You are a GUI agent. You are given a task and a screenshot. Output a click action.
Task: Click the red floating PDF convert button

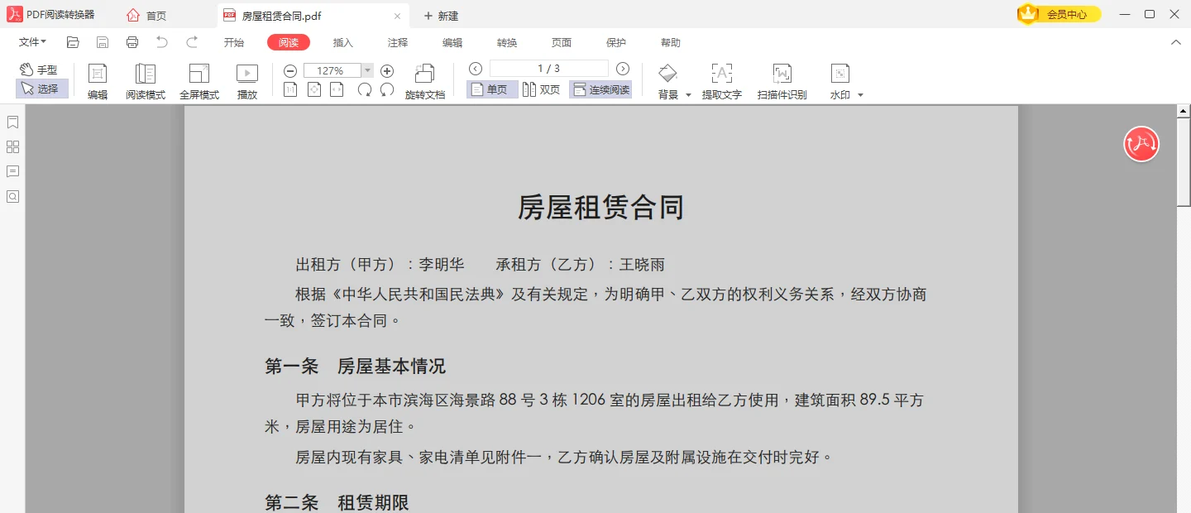[1141, 144]
